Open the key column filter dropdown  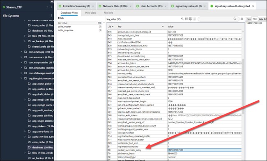pos(163,27)
